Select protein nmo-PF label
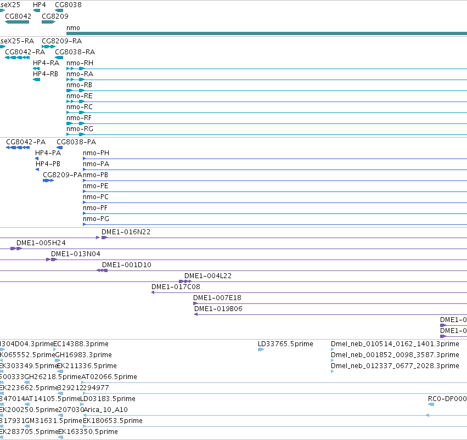The height and width of the screenshot is (440, 467). coord(95,208)
